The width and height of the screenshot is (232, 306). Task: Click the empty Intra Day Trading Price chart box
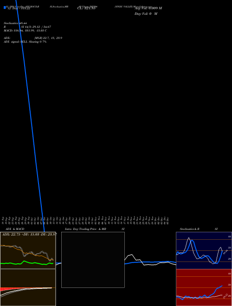tap(93, 260)
